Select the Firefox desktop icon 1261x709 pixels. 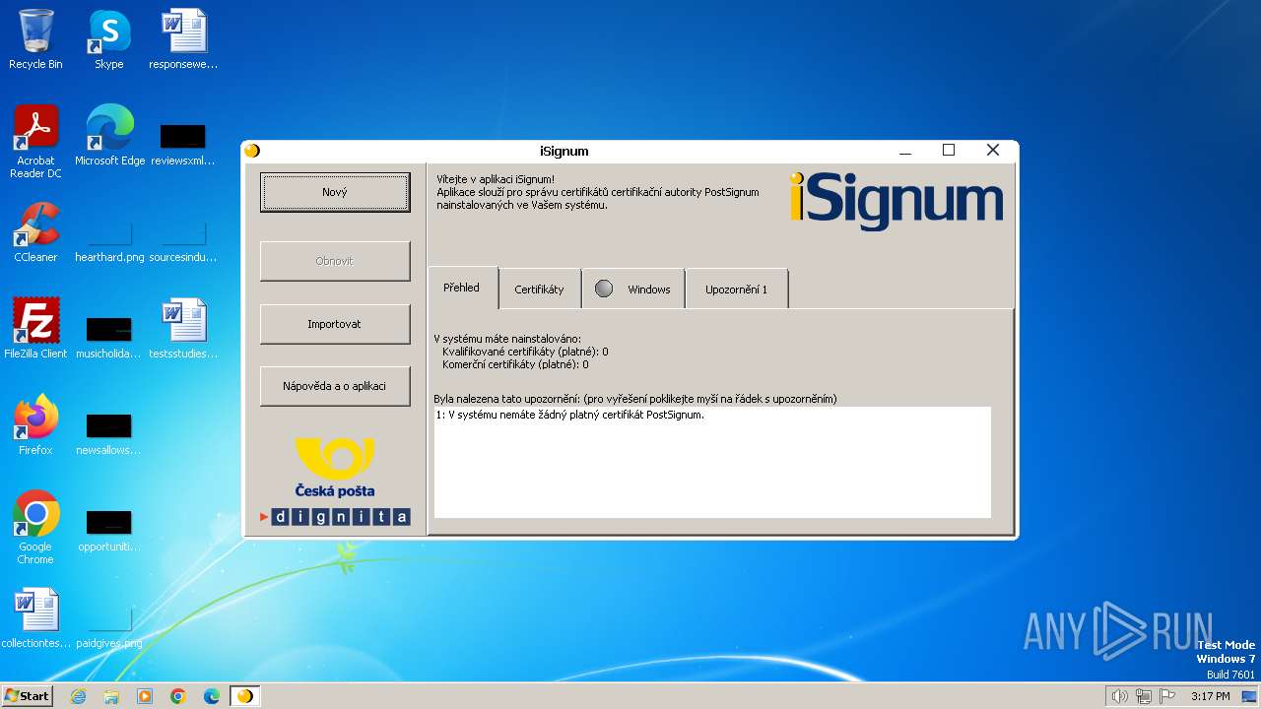(x=35, y=425)
